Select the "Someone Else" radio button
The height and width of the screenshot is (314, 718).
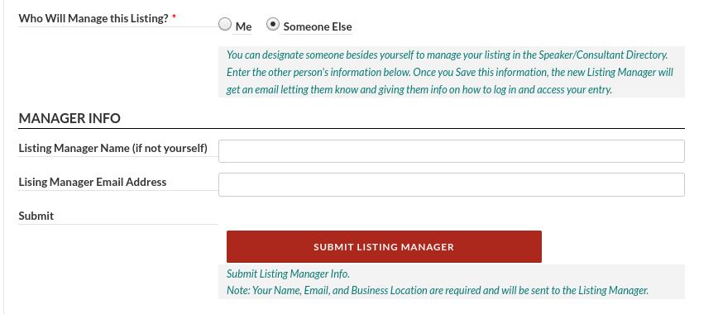(x=272, y=24)
